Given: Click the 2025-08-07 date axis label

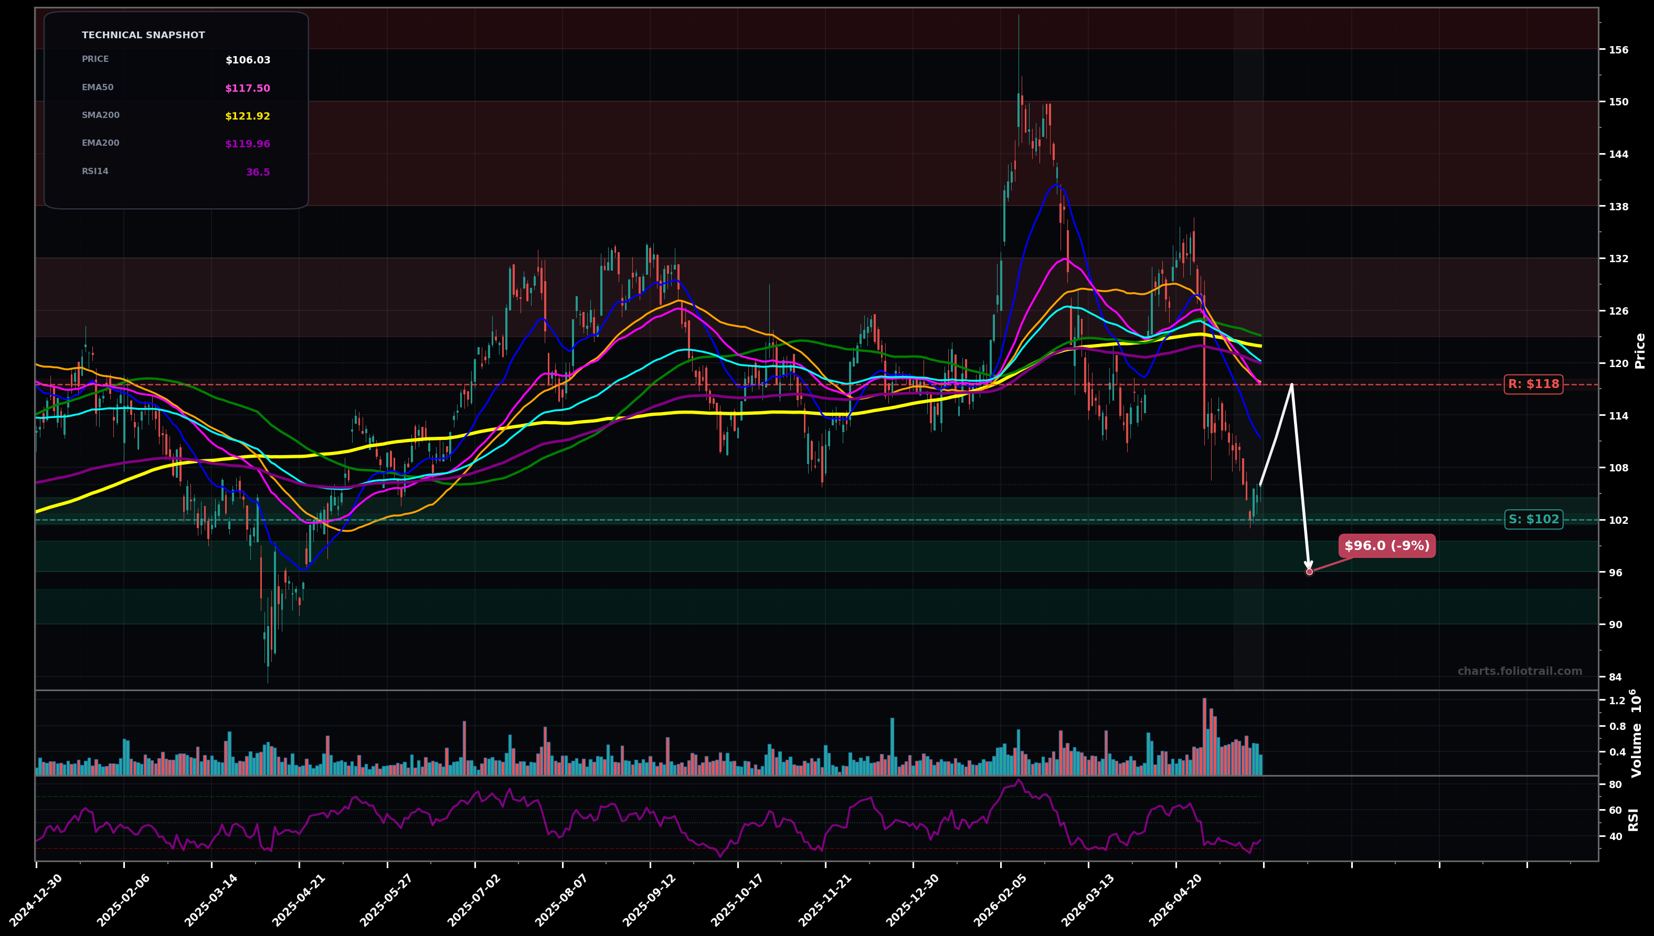Looking at the screenshot, I should pyautogui.click(x=561, y=900).
